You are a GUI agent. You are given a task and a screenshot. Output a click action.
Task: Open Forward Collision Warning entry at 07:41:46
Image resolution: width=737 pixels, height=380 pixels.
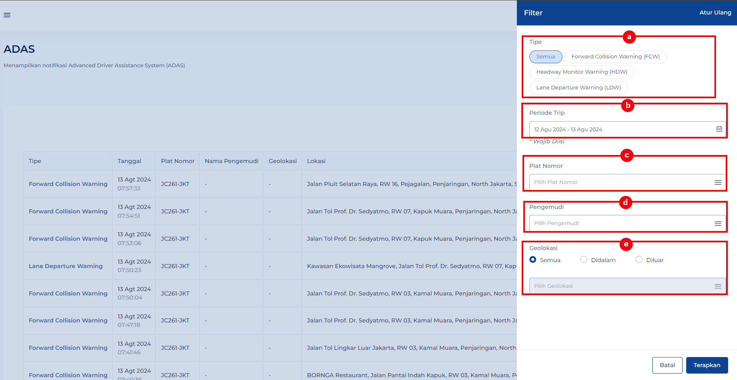tap(68, 348)
